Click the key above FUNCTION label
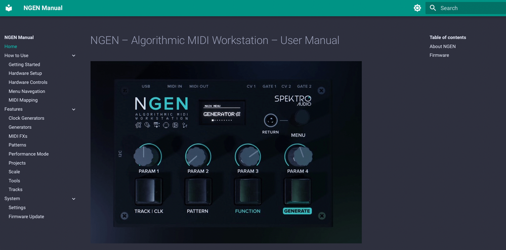The height and width of the screenshot is (250, 506). (247, 192)
